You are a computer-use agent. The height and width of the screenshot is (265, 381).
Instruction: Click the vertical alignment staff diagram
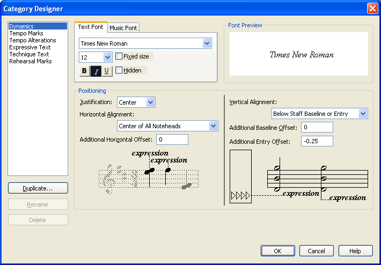pos(298,177)
